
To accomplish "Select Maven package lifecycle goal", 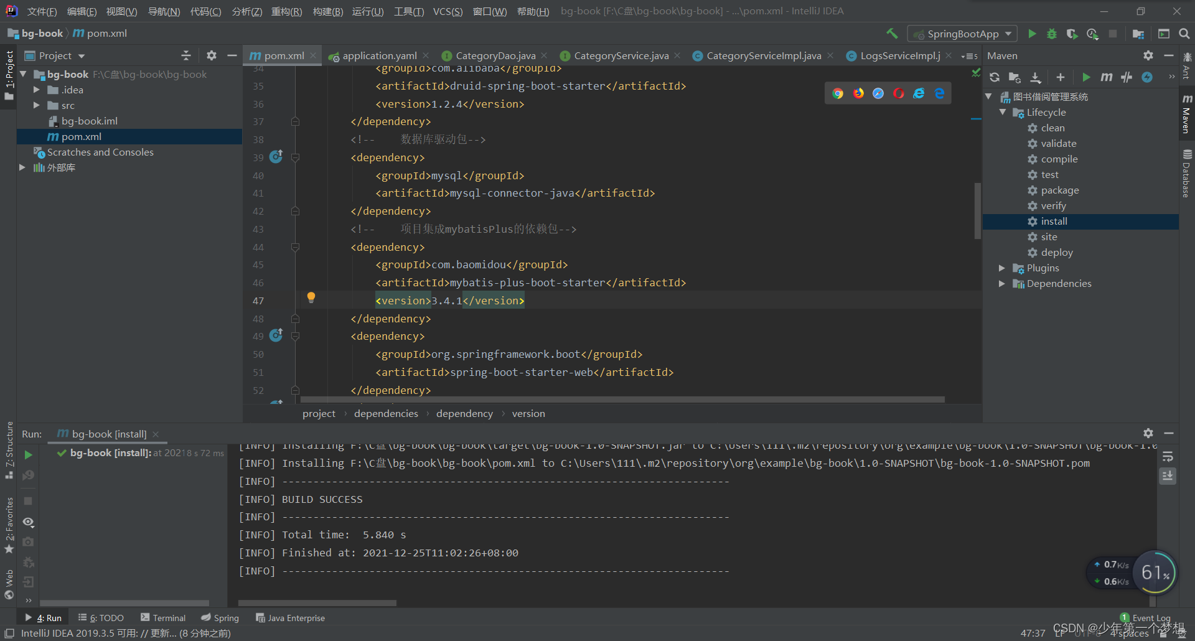I will coord(1060,190).
